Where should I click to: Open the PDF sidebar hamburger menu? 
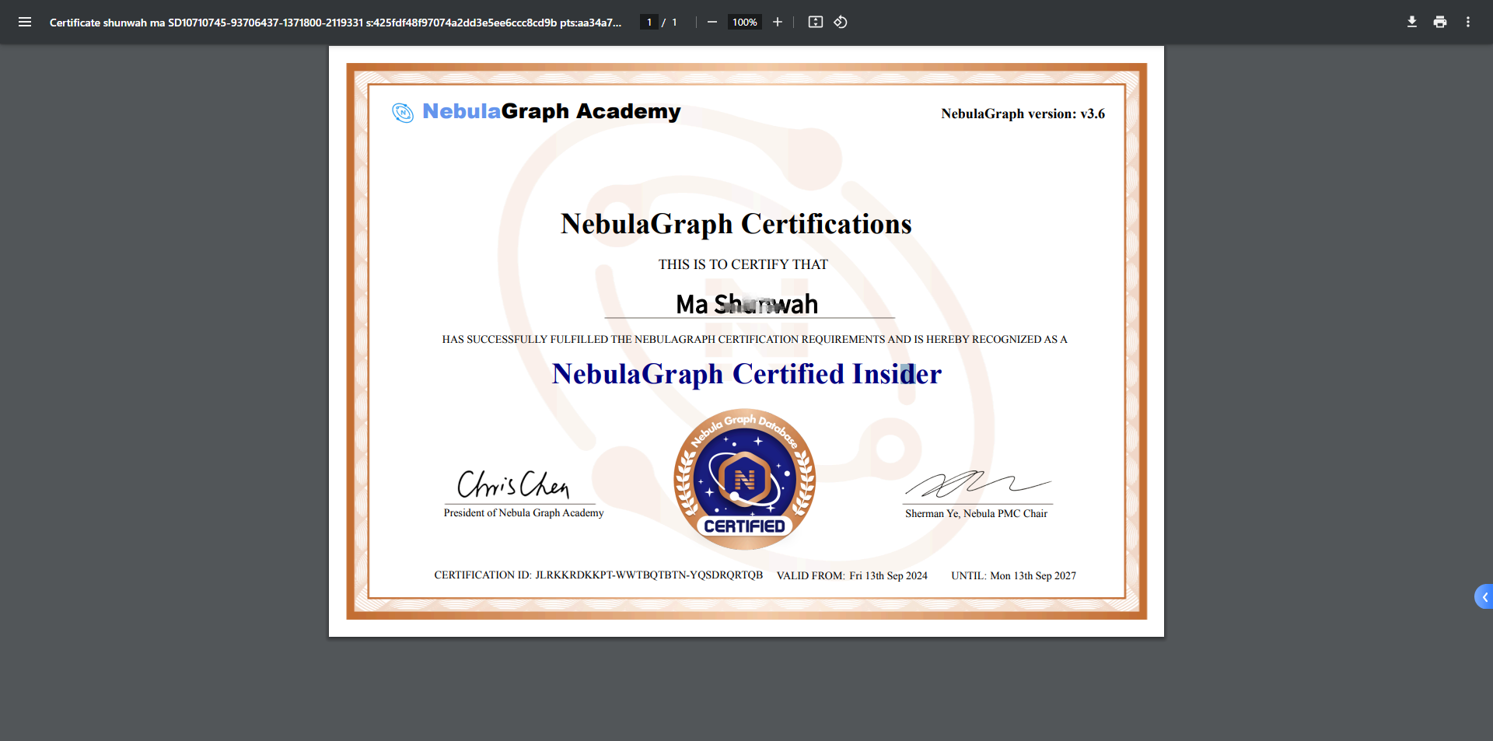click(25, 22)
